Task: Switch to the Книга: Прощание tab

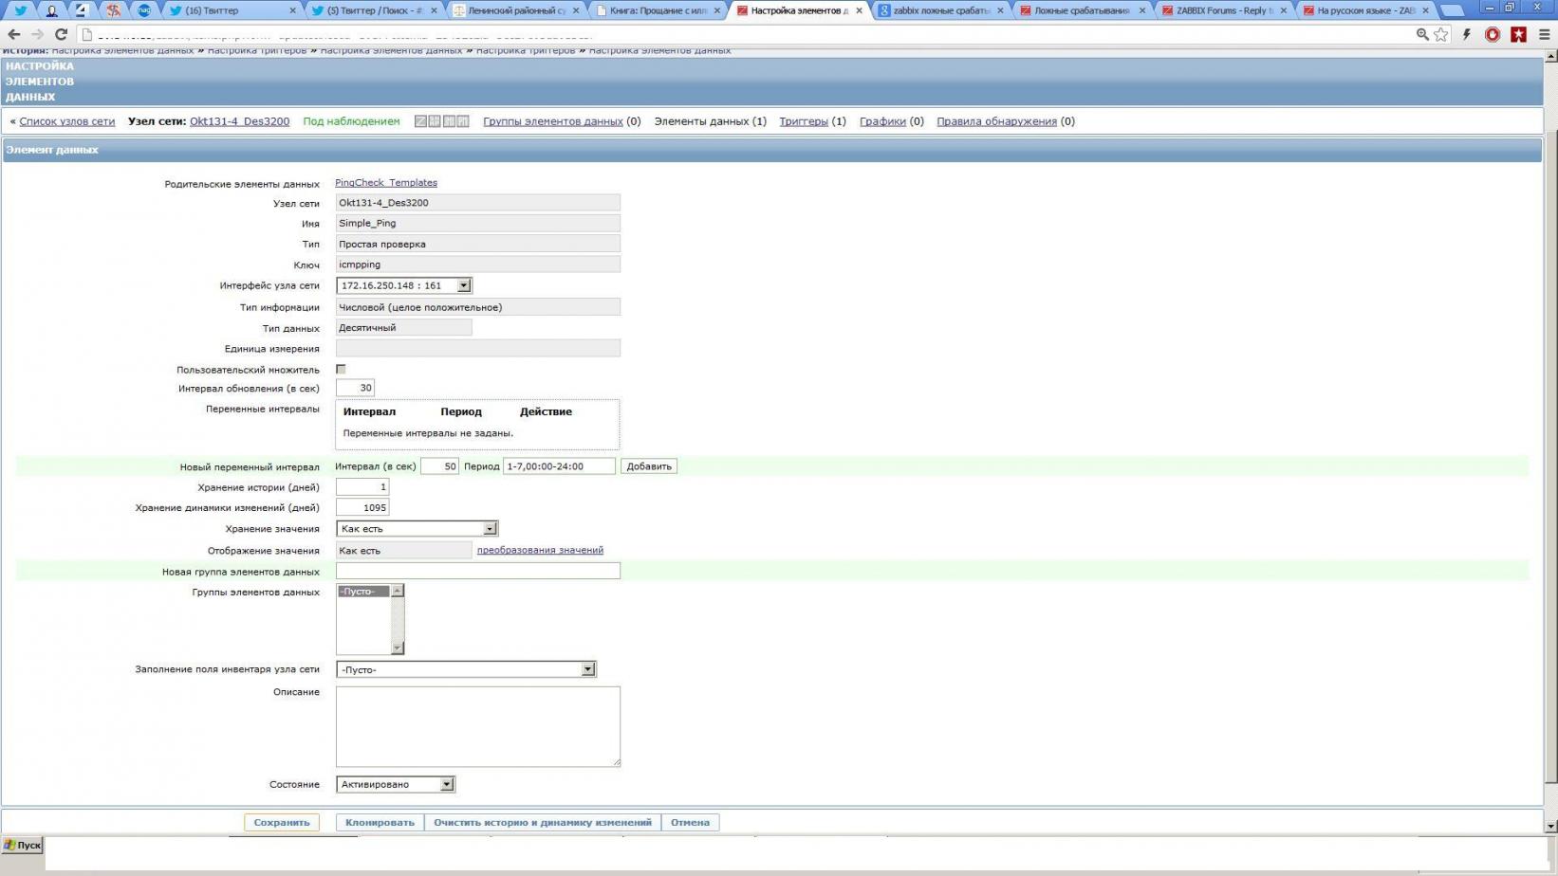Action: [658, 10]
